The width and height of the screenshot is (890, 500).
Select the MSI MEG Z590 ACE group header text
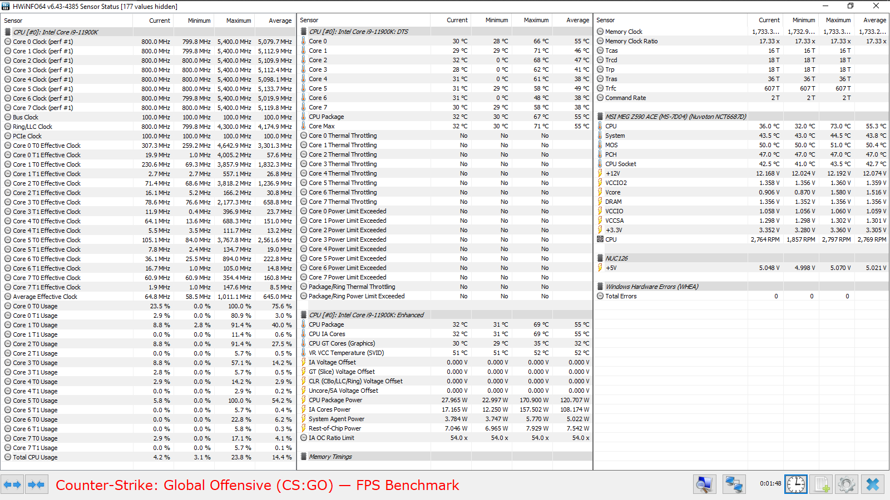pos(675,117)
